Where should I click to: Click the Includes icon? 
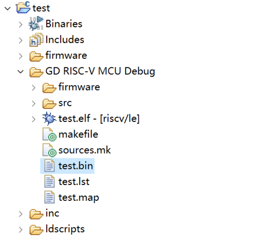pyautogui.click(x=36, y=40)
